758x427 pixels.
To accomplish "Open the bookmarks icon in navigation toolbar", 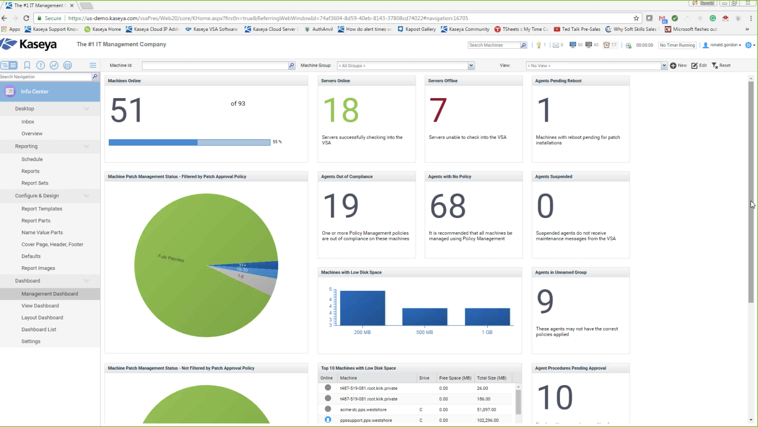I will [x=27, y=65].
